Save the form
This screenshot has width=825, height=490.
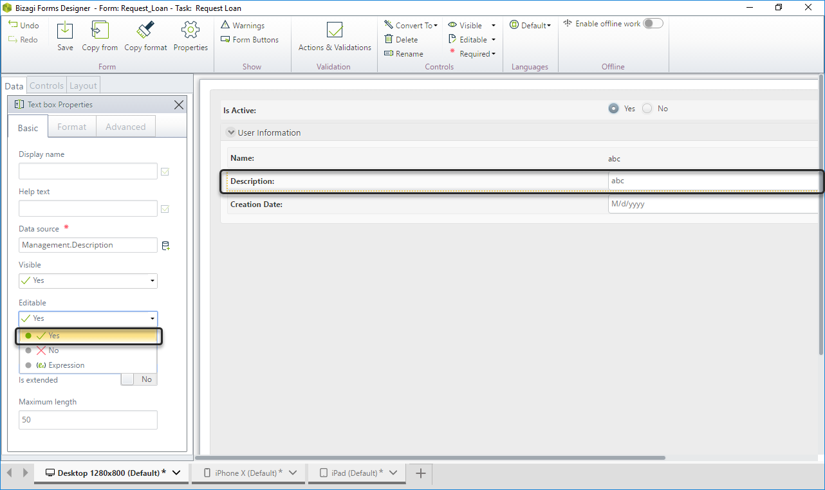coord(65,36)
